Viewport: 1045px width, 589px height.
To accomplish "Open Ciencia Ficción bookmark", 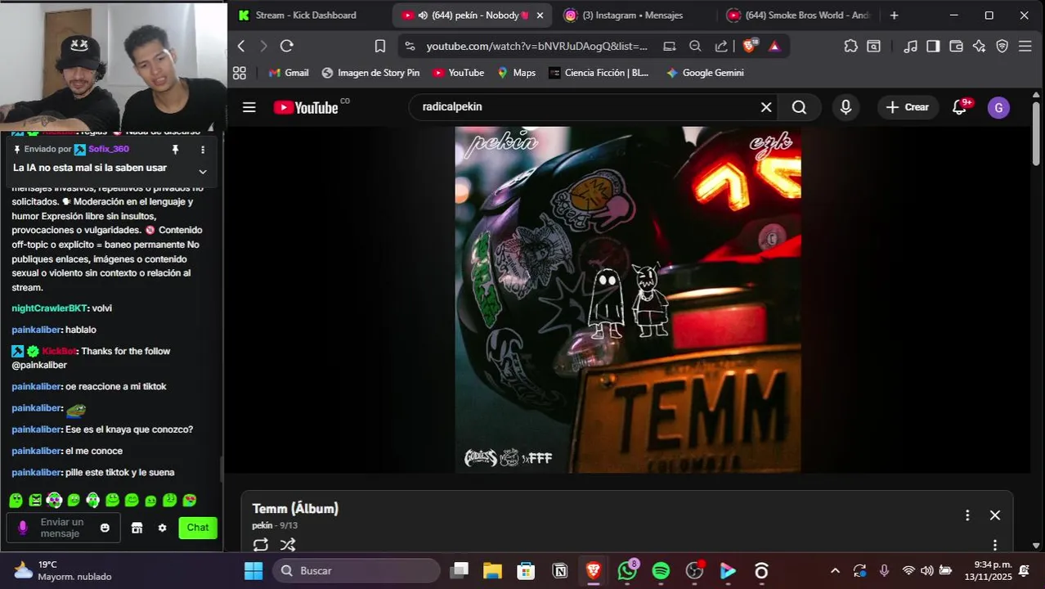I will pyautogui.click(x=599, y=73).
